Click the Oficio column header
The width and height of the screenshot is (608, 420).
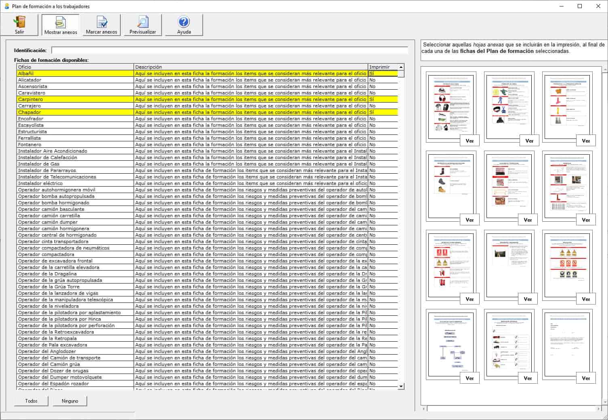pos(75,67)
